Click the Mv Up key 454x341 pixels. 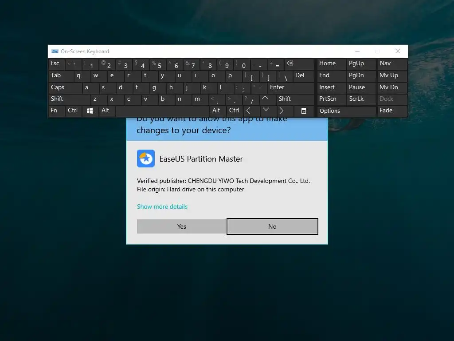tap(392, 75)
